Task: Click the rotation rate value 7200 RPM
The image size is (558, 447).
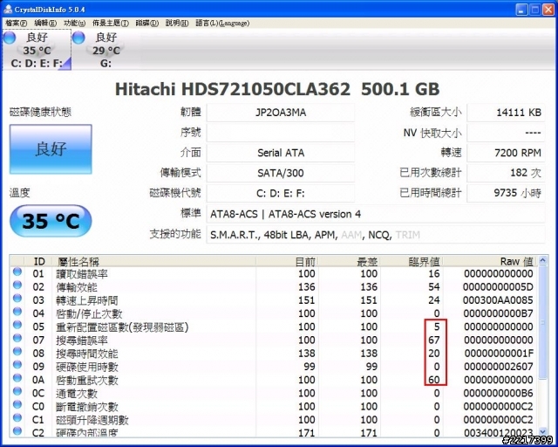Action: tap(506, 153)
